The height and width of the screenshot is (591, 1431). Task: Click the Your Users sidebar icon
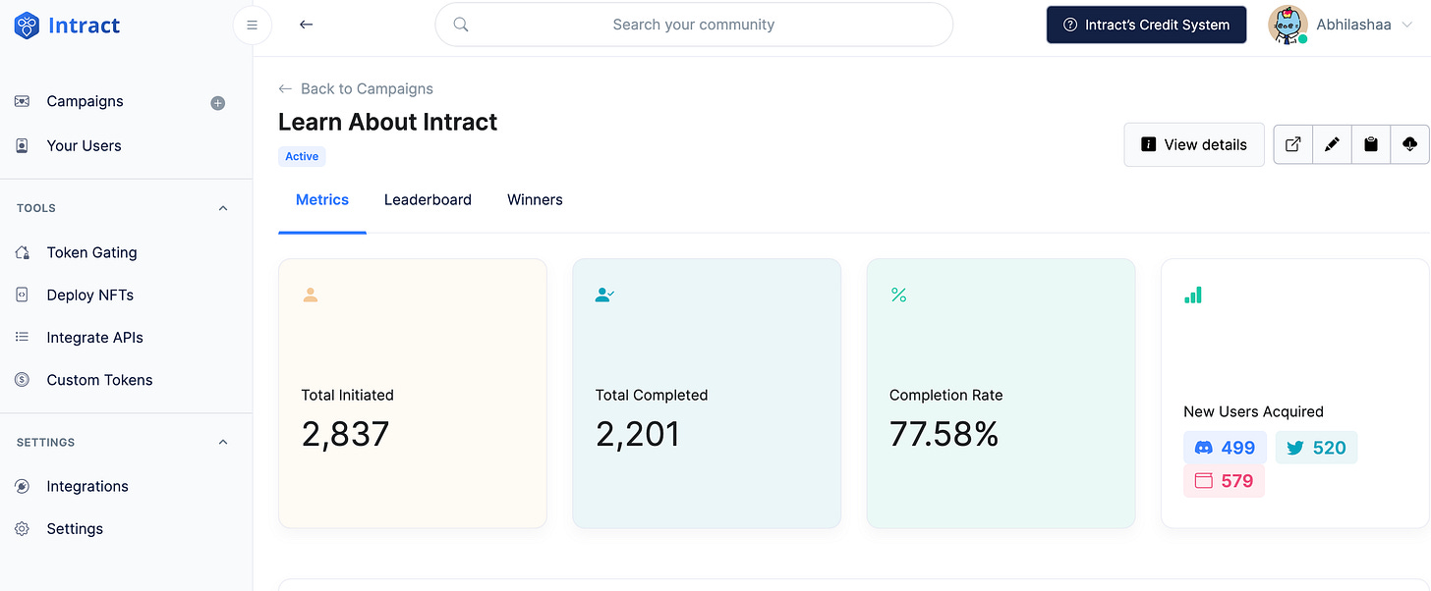coord(22,145)
